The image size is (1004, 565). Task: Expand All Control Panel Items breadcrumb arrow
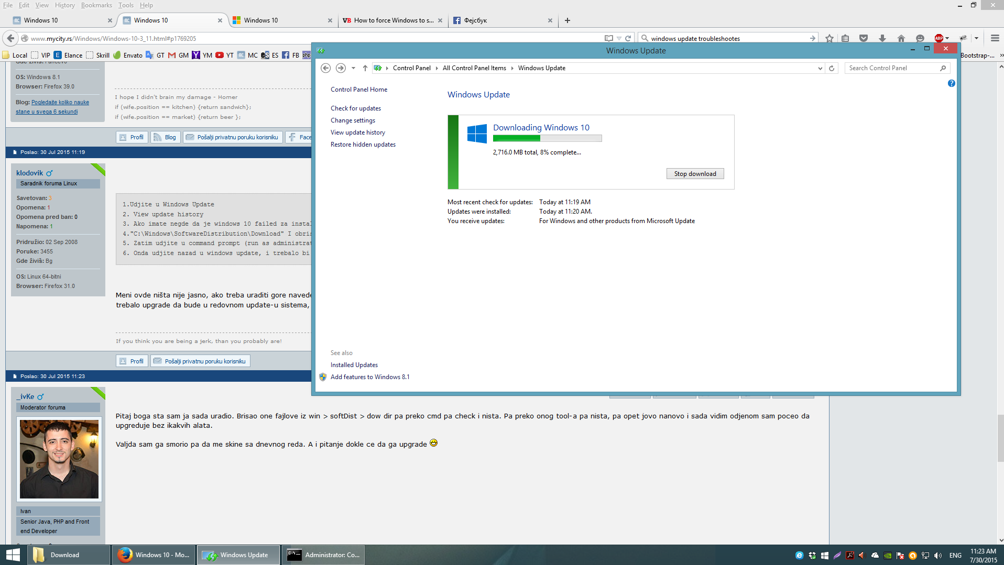point(512,68)
